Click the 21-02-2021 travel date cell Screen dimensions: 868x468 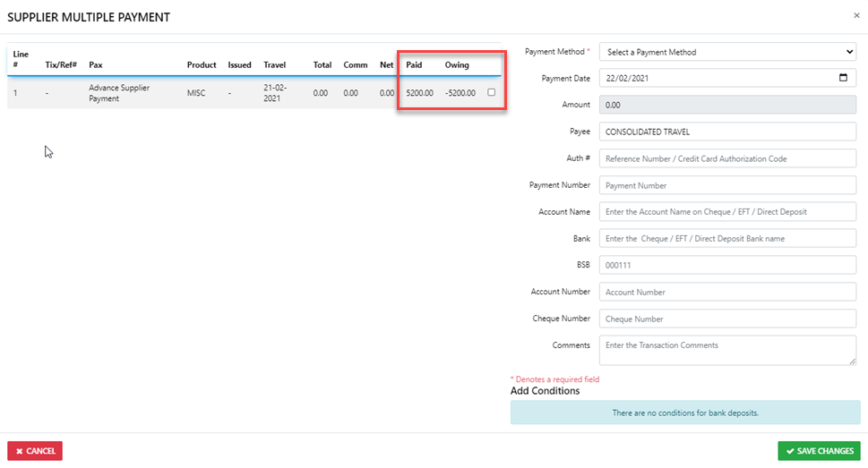click(x=275, y=93)
